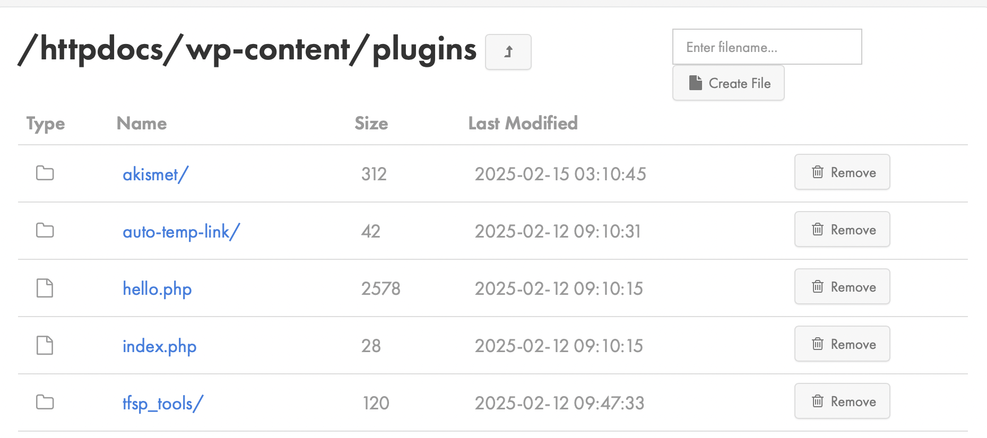Click the tfsp_tools folder icon
987x438 pixels.
click(x=45, y=402)
